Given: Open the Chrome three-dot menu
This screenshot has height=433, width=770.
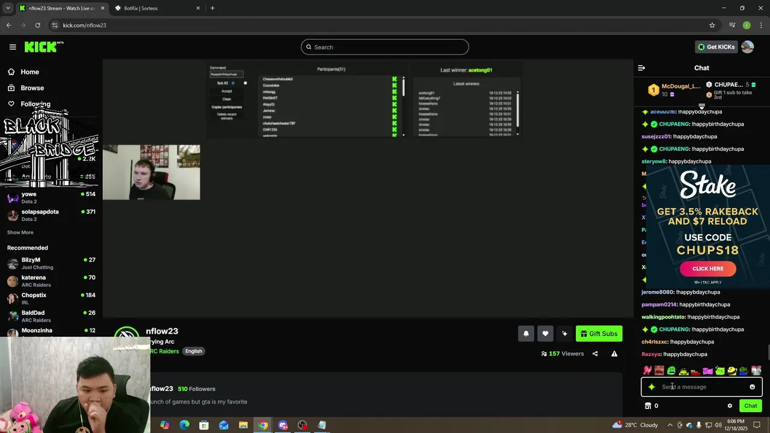Looking at the screenshot, I should [761, 25].
